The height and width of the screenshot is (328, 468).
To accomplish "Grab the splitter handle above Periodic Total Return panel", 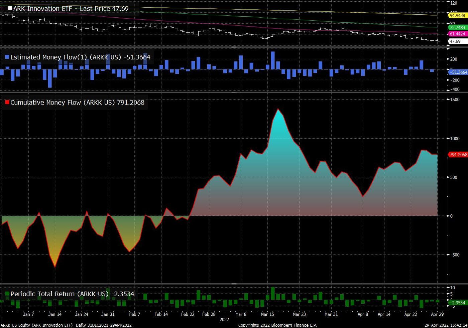I will [x=234, y=284].
